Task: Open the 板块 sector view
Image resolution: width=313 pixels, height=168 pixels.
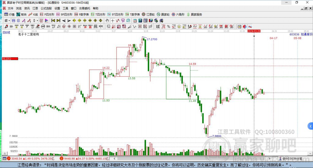Action: (21, 14)
